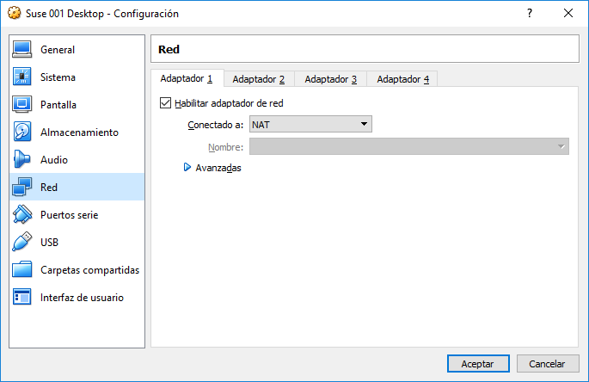This screenshot has width=589, height=382.
Task: Click the Almacenamiento disk icon
Action: 22,132
